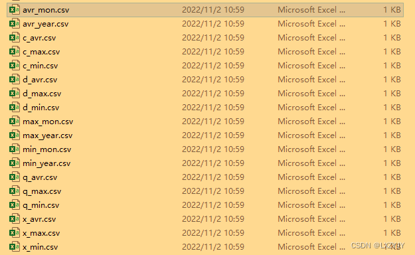Image resolution: width=415 pixels, height=255 pixels.
Task: Click the file icon of q_min.csv
Action: click(15, 205)
